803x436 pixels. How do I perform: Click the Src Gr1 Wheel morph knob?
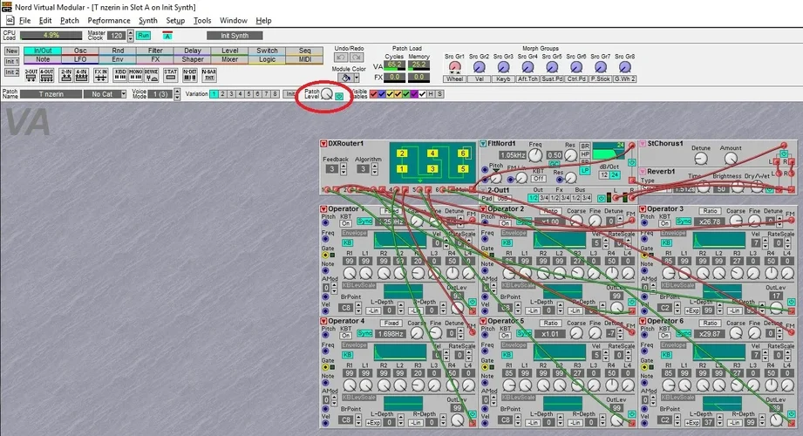click(454, 66)
